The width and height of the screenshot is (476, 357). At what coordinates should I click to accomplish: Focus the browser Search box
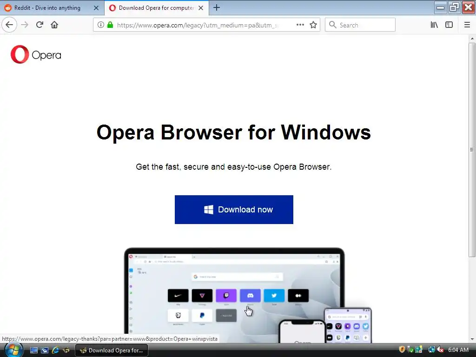(x=360, y=25)
